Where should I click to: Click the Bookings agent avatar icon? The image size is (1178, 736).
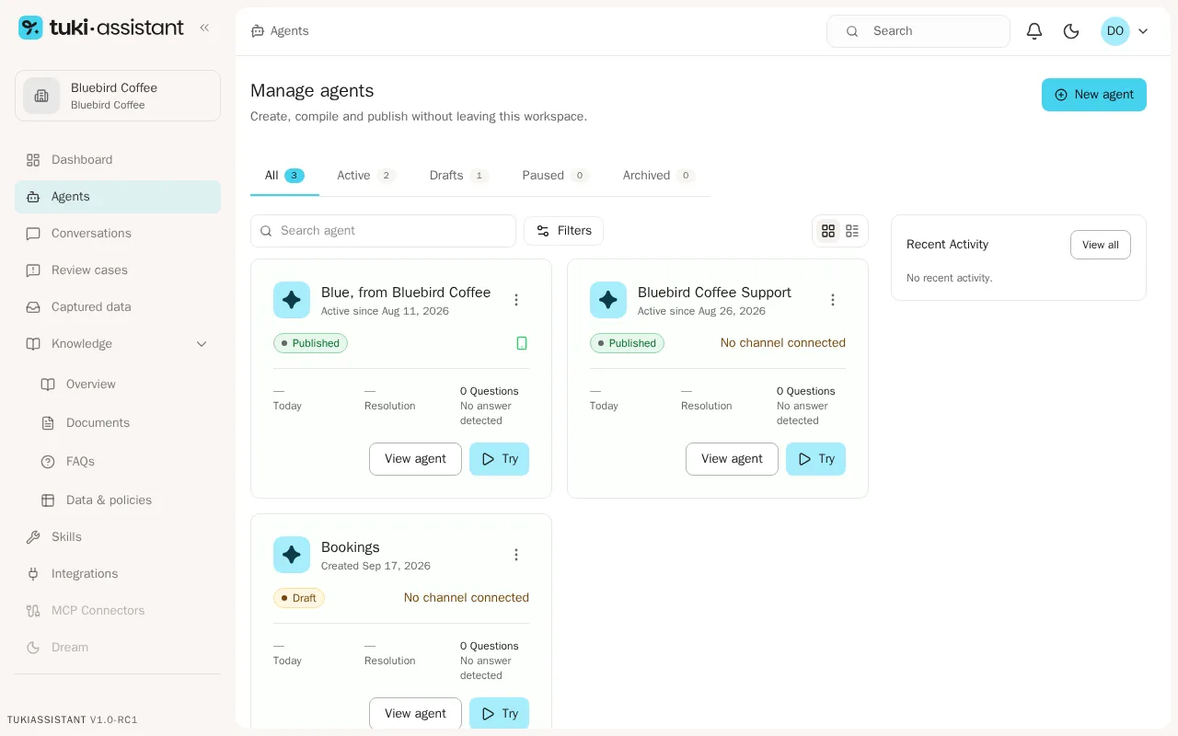point(292,555)
